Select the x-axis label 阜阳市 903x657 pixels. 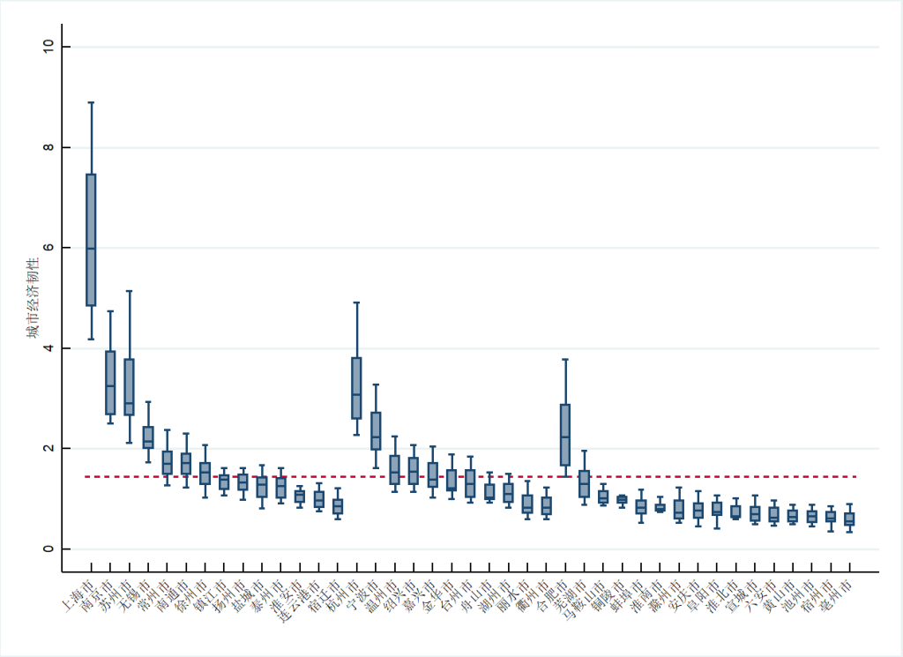point(705,596)
